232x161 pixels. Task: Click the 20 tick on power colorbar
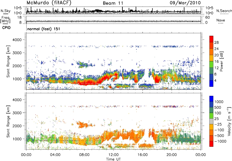tap(216, 55)
